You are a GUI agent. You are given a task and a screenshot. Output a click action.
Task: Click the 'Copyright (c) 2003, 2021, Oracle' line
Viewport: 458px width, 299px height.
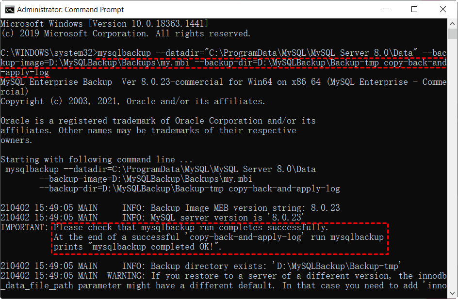tap(132, 101)
